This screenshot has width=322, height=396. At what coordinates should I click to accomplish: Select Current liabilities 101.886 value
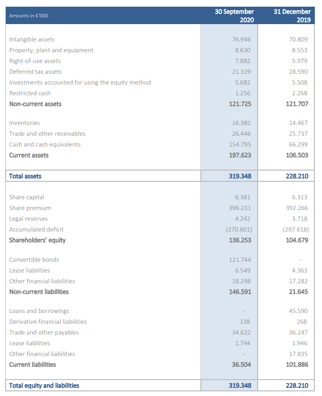coord(297,365)
